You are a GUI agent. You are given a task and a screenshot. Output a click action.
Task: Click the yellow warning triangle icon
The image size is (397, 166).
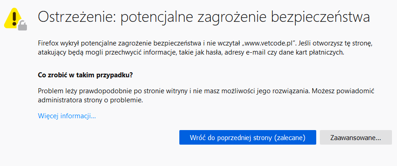point(13,18)
